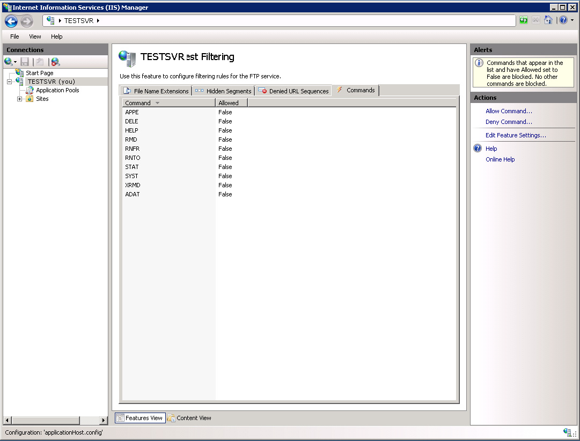Select the STAT command row
Image resolution: width=580 pixels, height=441 pixels.
[289, 167]
